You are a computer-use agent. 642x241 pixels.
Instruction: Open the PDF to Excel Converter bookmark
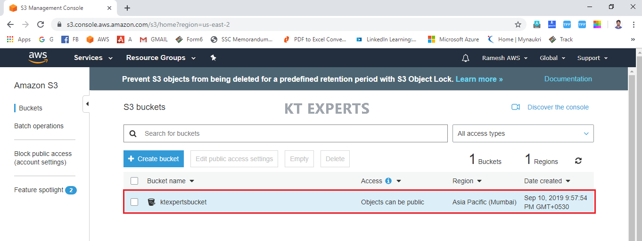pyautogui.click(x=315, y=39)
